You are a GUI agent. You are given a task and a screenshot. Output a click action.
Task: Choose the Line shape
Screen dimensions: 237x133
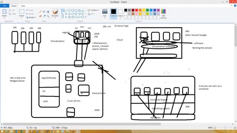63,10
